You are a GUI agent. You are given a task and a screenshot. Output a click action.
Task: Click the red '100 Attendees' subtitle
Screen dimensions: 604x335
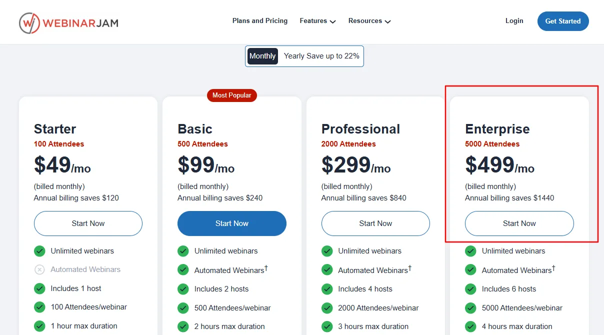pyautogui.click(x=59, y=144)
